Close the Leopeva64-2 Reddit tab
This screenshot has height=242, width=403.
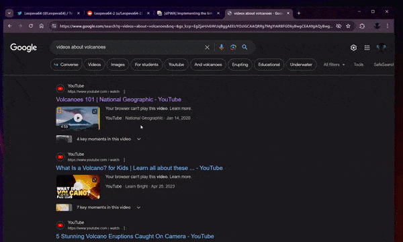148,13
